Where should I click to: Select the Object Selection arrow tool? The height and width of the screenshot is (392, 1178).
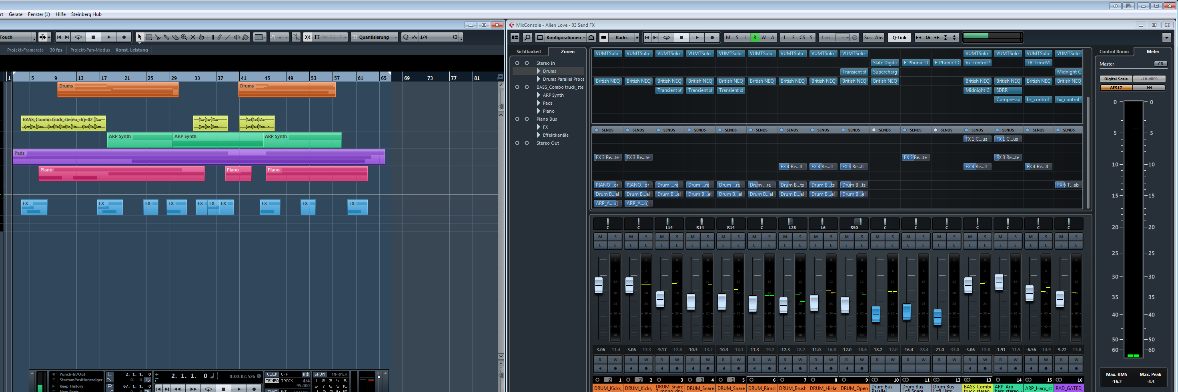(140, 37)
